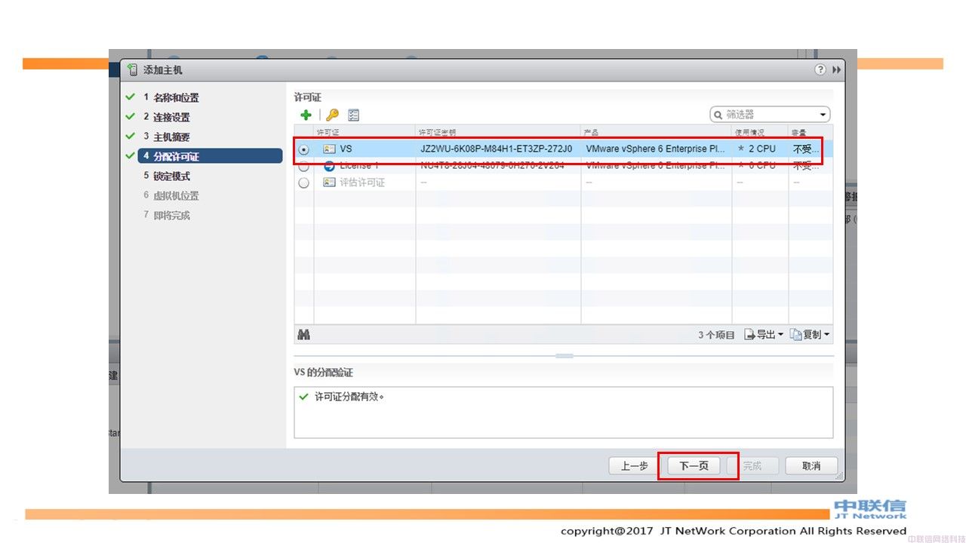
Task: Click the 许可证分配有效 validation message
Action: [349, 397]
